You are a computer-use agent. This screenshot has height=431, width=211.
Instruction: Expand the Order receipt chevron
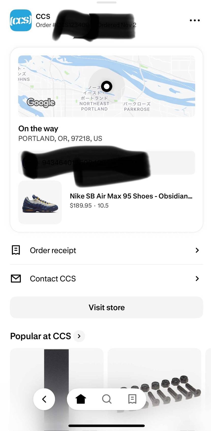[197, 250]
